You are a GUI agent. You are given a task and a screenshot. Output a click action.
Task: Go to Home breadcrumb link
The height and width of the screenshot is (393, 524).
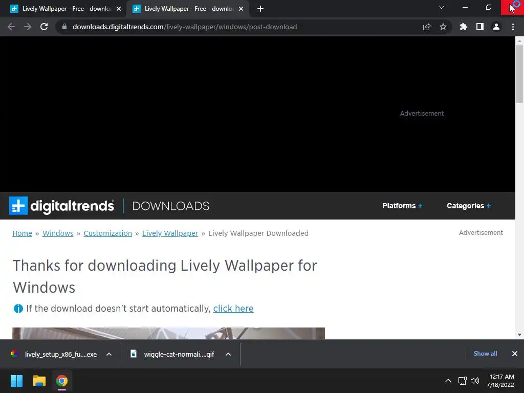(x=22, y=233)
